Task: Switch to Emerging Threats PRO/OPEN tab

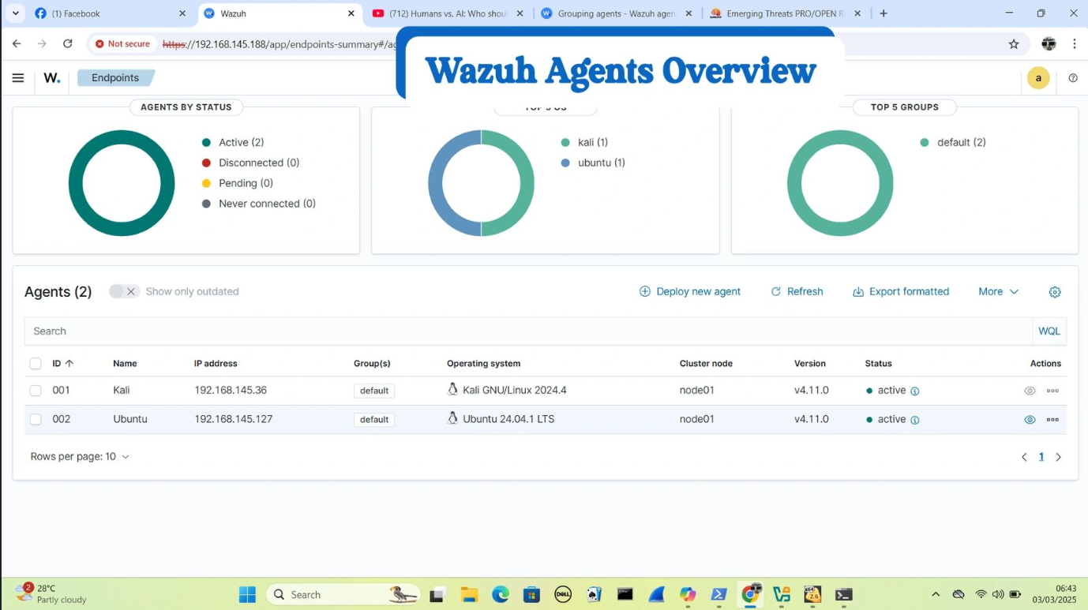Action: (x=786, y=13)
